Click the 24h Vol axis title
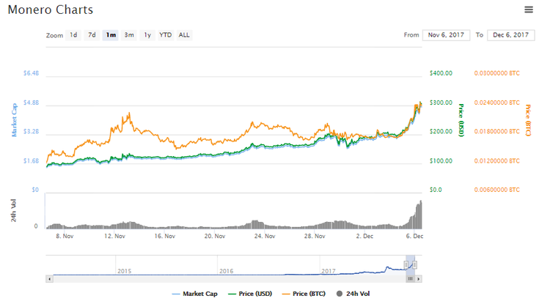 pos(13,210)
